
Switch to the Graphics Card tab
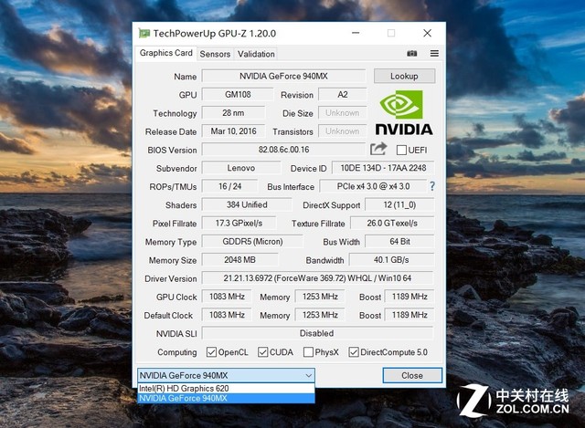[x=166, y=53]
